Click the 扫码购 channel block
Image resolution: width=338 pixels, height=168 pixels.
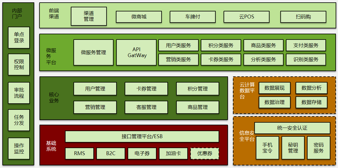click(x=303, y=17)
